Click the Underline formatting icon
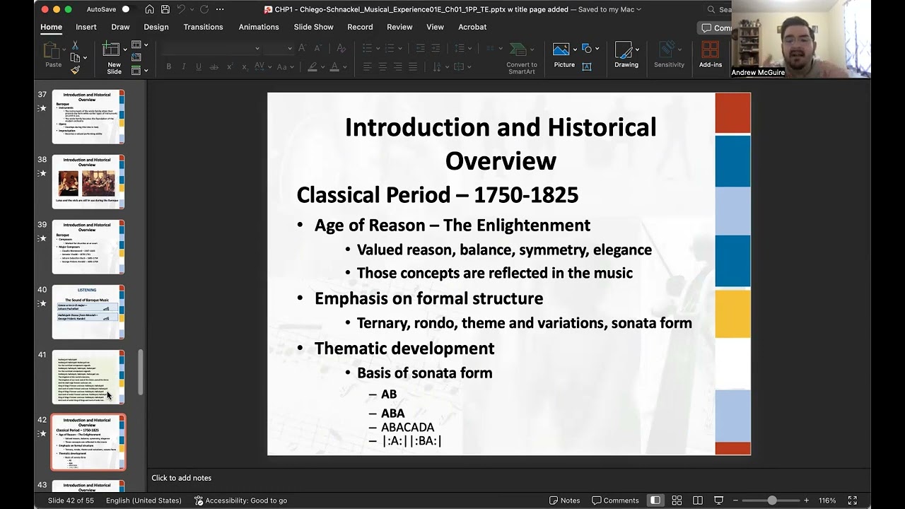The height and width of the screenshot is (509, 905). click(199, 66)
